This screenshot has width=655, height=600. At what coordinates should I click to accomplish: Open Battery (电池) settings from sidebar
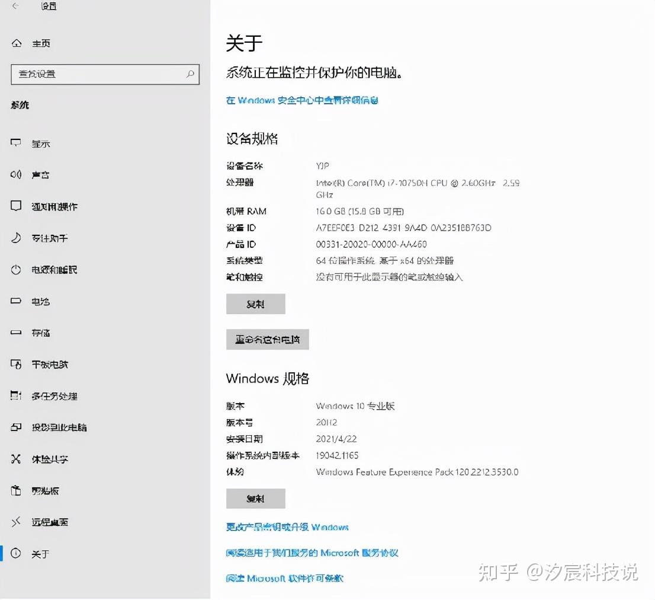pyautogui.click(x=39, y=301)
